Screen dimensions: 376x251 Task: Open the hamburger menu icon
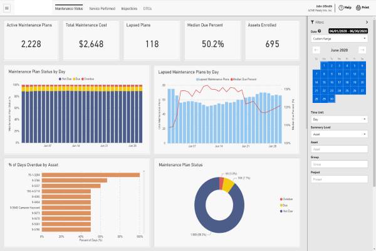tap(7, 8)
